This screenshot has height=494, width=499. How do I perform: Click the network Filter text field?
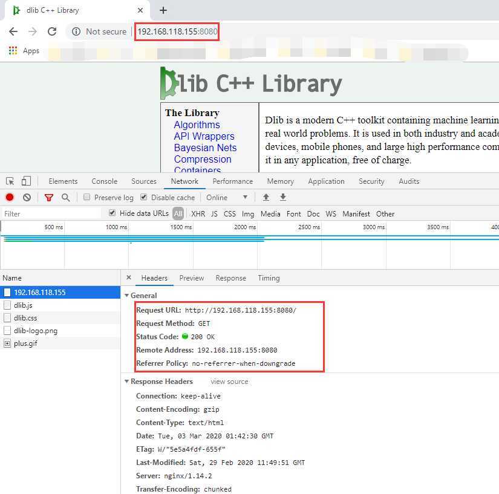point(51,214)
